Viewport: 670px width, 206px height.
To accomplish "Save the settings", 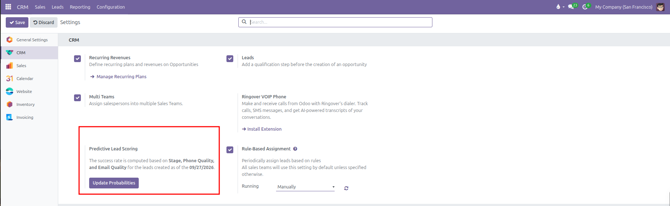I will pyautogui.click(x=17, y=22).
